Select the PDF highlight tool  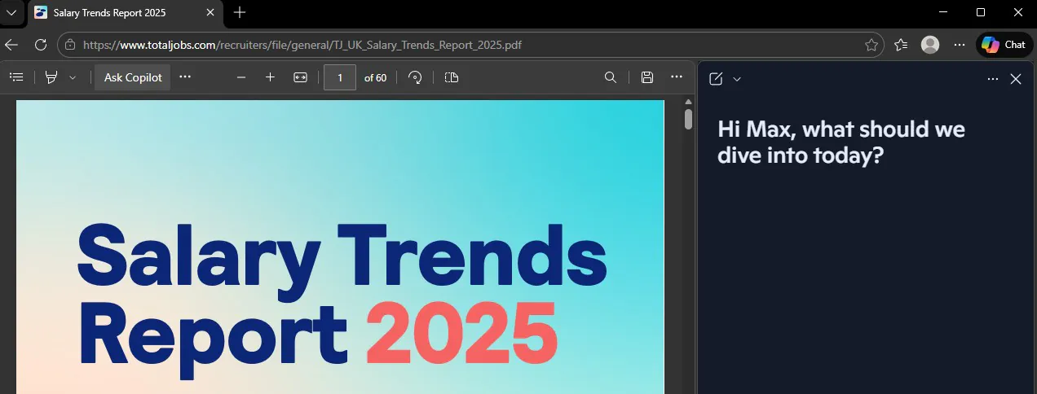click(51, 77)
